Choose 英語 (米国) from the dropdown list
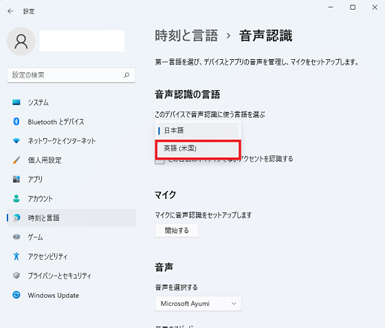Image resolution: width=385 pixels, height=328 pixels. point(198,149)
